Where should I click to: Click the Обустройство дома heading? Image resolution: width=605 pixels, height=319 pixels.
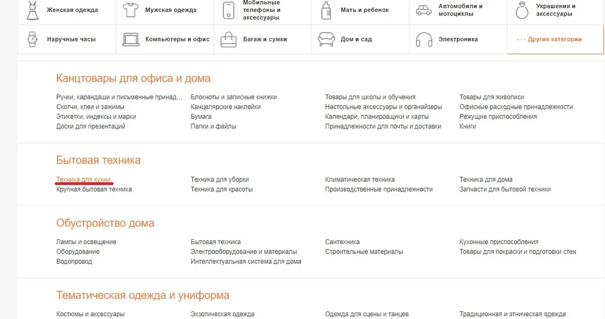tap(105, 223)
